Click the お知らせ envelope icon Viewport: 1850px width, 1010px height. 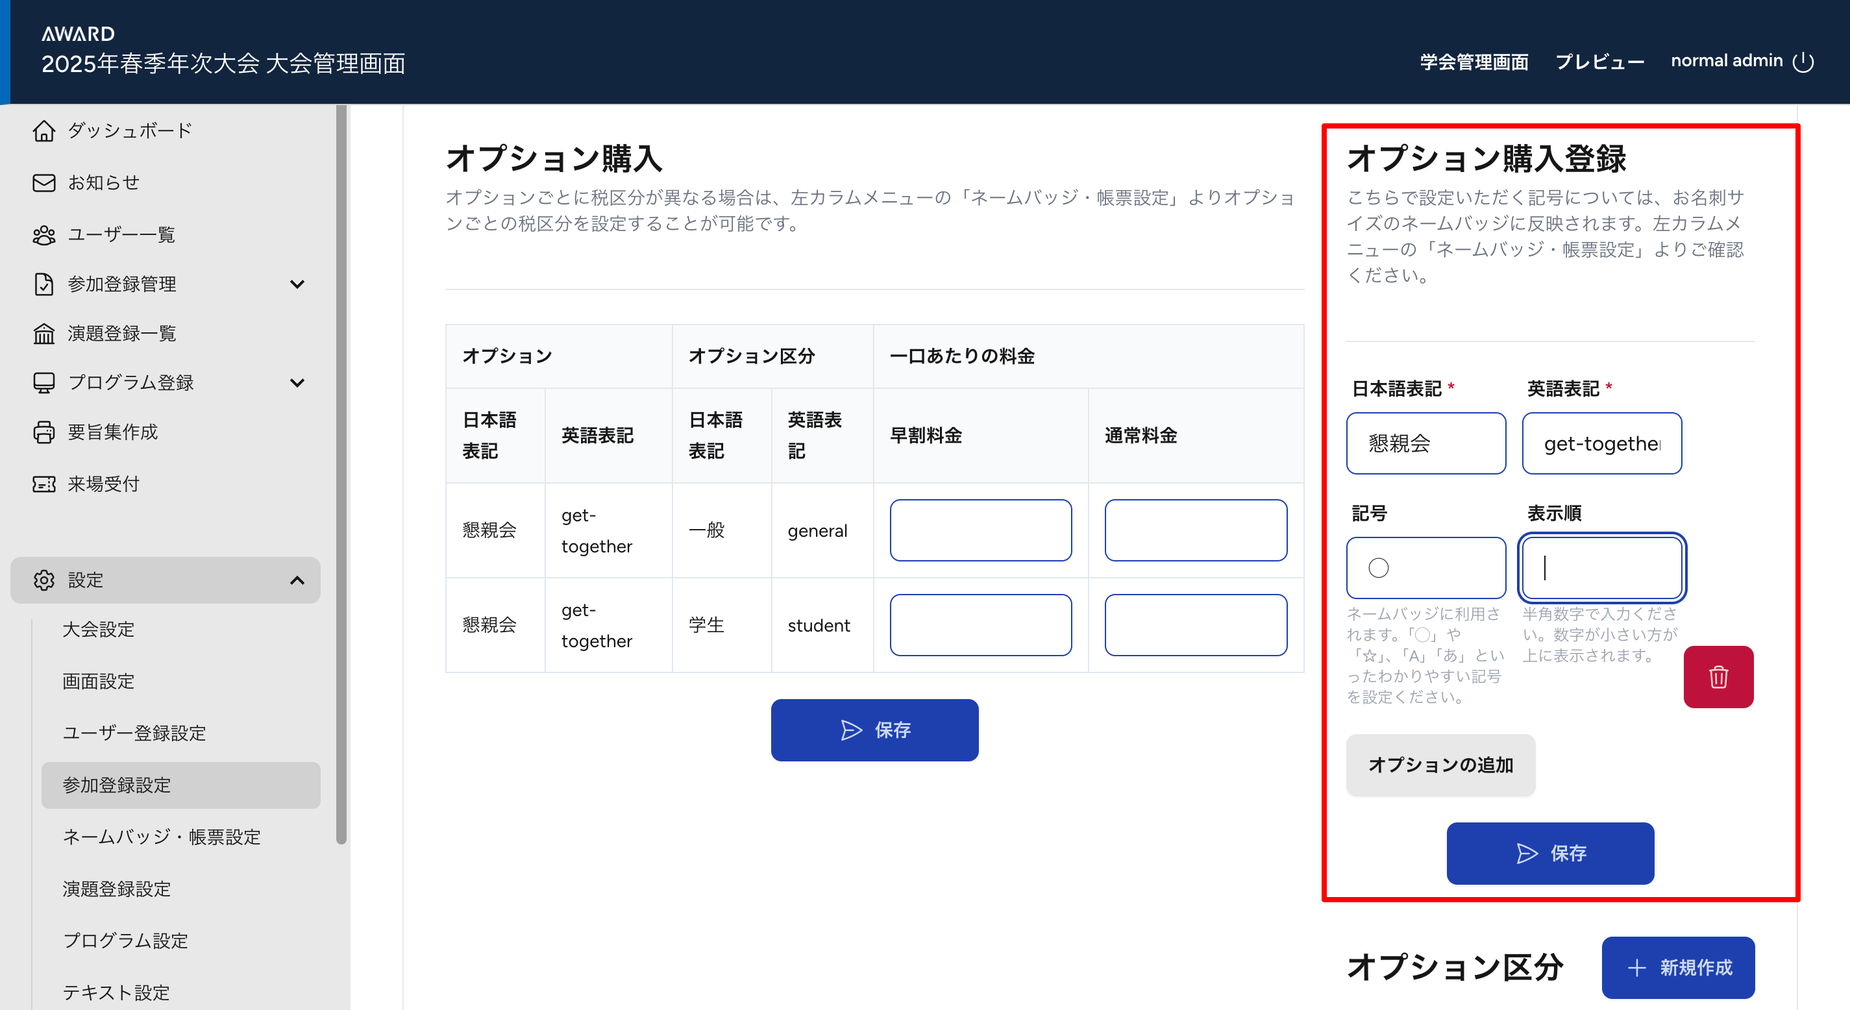(43, 182)
